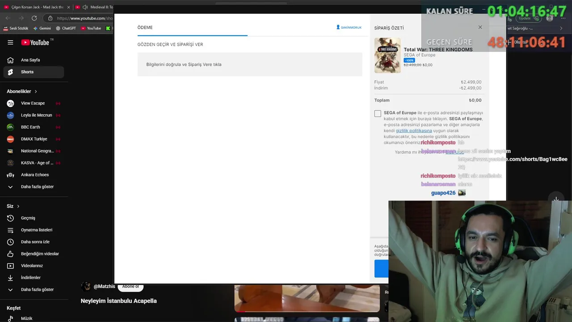The width and height of the screenshot is (572, 322).
Task: Expand the Abonelikler section chevron
Action: pos(36,91)
